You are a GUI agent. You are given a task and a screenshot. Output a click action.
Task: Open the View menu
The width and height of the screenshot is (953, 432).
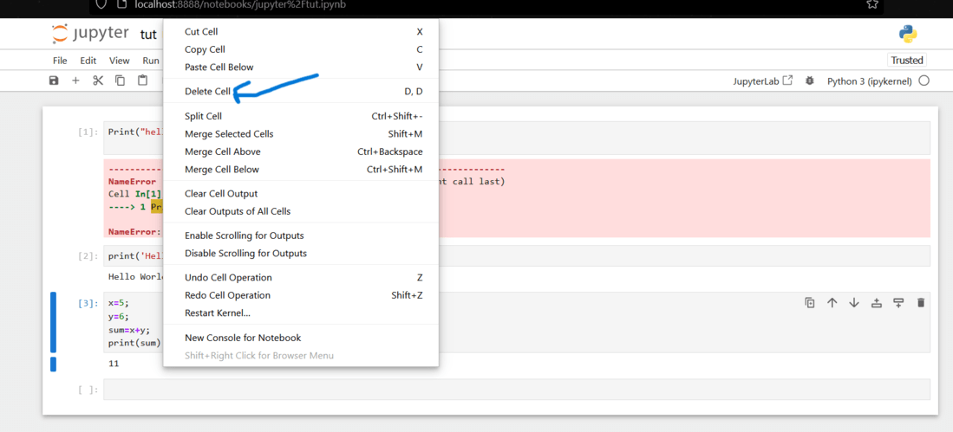coord(119,61)
